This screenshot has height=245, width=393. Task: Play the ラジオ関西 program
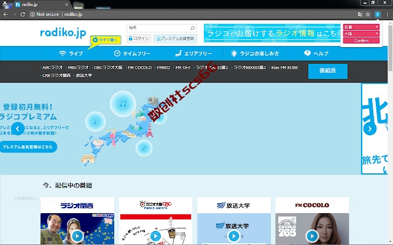tap(77, 236)
